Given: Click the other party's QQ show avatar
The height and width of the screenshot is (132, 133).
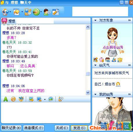Looking at the screenshot, I should point(112,42).
